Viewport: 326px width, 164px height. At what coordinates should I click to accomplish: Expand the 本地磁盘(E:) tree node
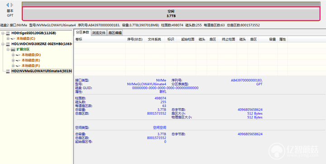coord(13,60)
